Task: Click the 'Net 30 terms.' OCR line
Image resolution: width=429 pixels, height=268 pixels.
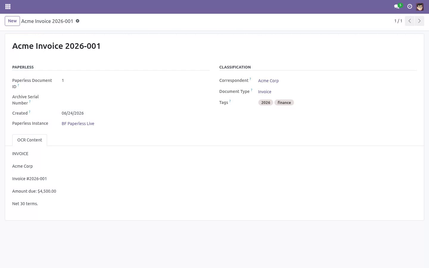Action: pos(25,204)
